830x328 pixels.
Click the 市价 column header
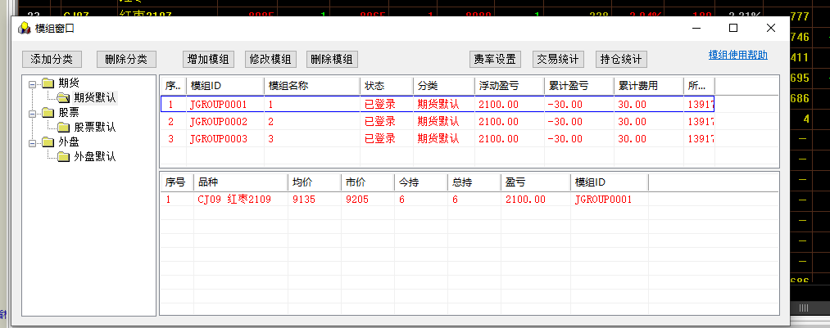click(x=367, y=182)
